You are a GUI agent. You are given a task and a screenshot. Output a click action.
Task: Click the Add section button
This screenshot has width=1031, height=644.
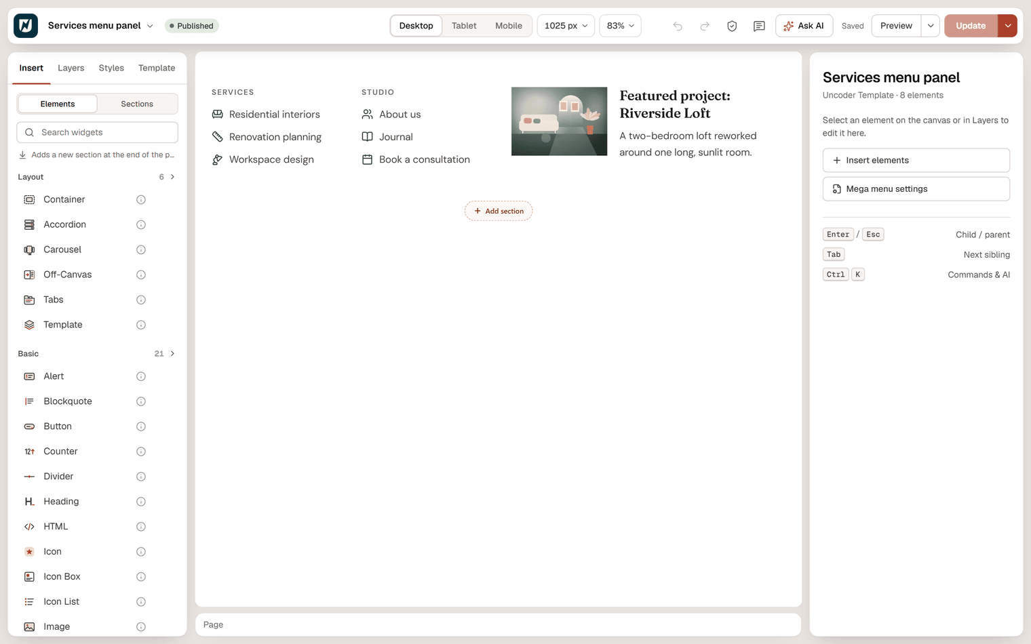[x=499, y=211]
